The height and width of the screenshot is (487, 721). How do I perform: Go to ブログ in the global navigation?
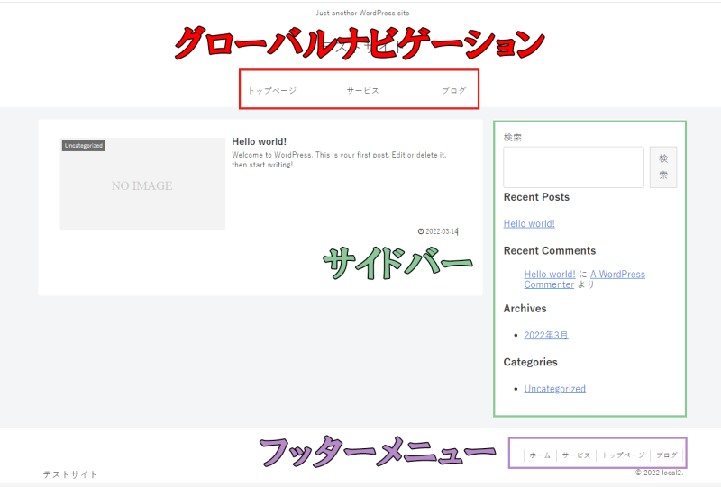(x=453, y=91)
